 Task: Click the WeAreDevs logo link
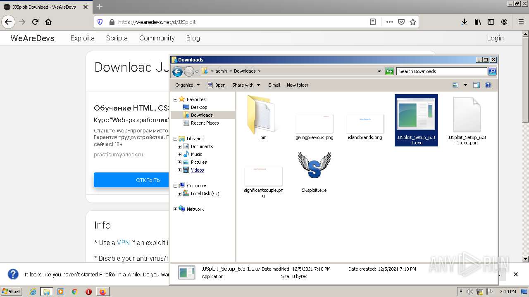coord(32,38)
